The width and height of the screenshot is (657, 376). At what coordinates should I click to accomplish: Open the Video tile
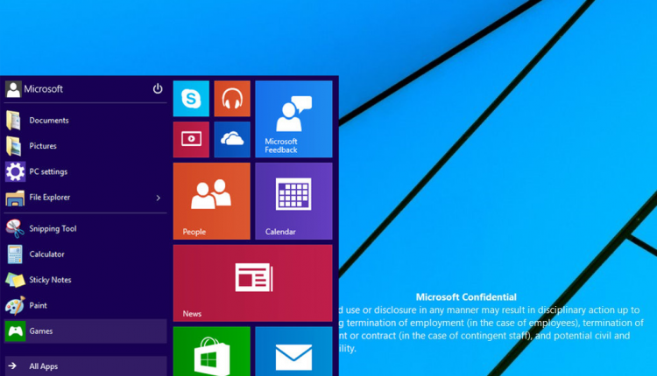pyautogui.click(x=191, y=140)
